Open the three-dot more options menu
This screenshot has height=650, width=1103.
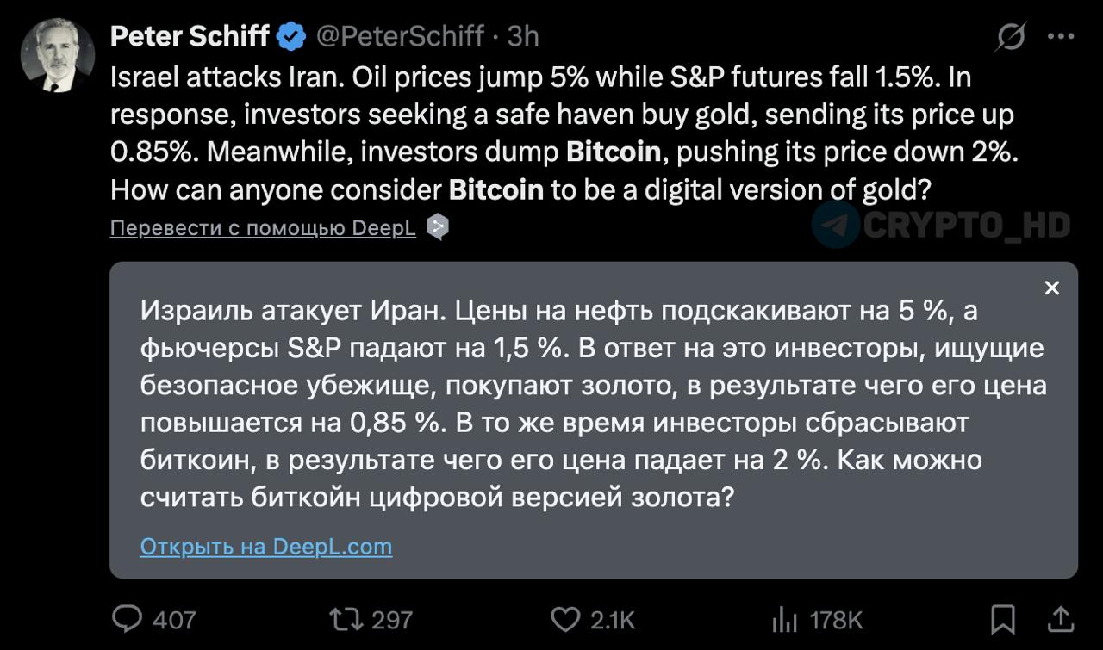[1060, 37]
